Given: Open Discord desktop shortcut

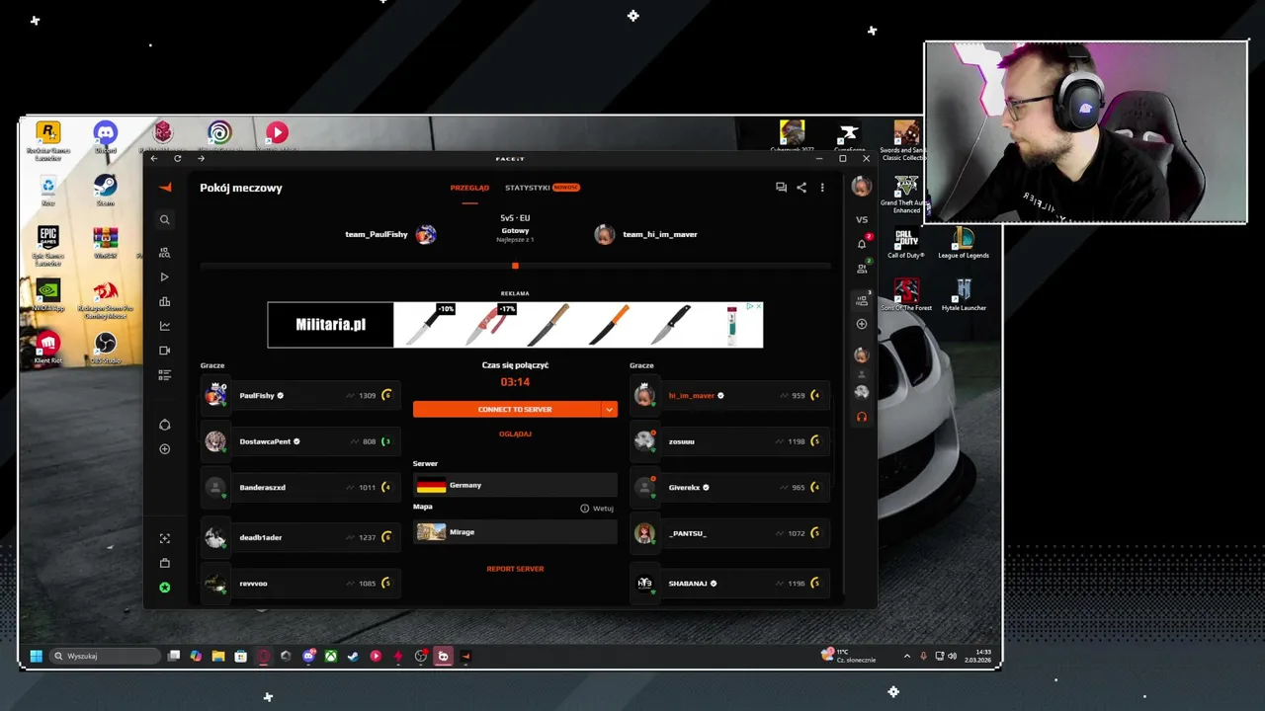Looking at the screenshot, I should click(106, 137).
